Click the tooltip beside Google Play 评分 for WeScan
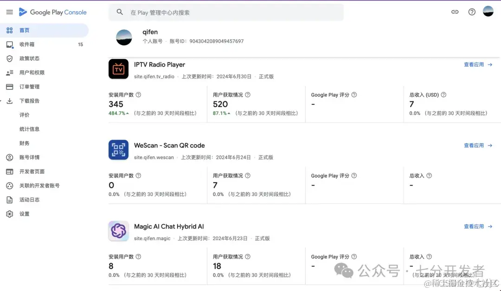Screen dimensions: 501x291 click(354, 175)
